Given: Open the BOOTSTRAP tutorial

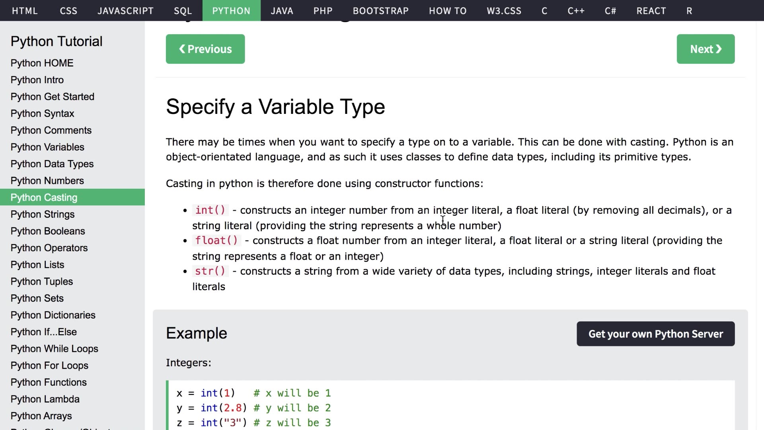Looking at the screenshot, I should 380,11.
